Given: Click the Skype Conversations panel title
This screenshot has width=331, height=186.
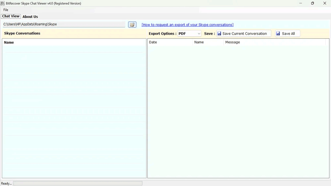Looking at the screenshot, I should click(x=22, y=33).
